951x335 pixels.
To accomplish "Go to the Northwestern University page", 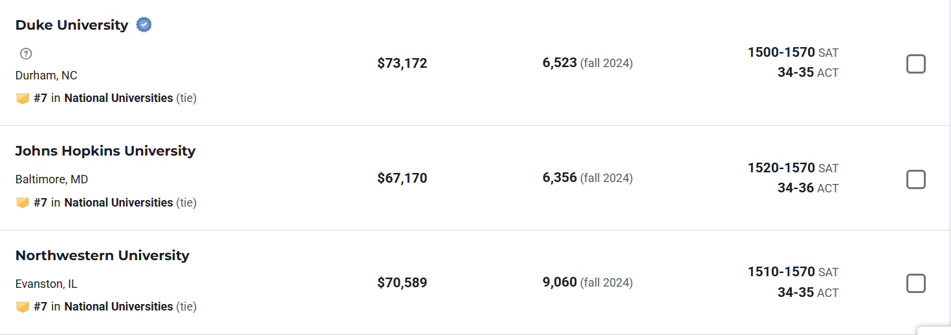I will [102, 256].
